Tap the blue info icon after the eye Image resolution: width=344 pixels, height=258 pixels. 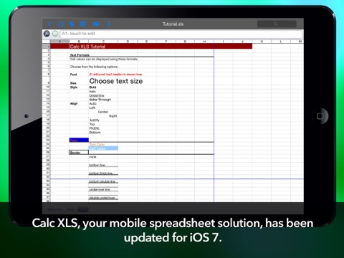[109, 24]
